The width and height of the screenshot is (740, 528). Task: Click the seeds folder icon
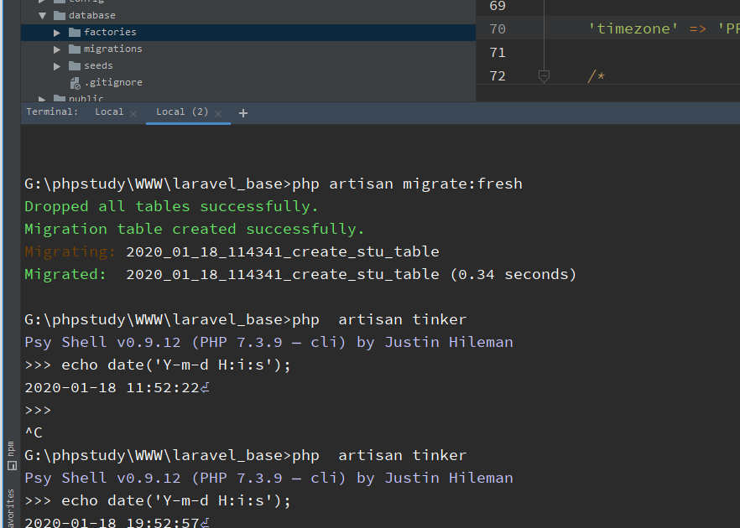74,65
